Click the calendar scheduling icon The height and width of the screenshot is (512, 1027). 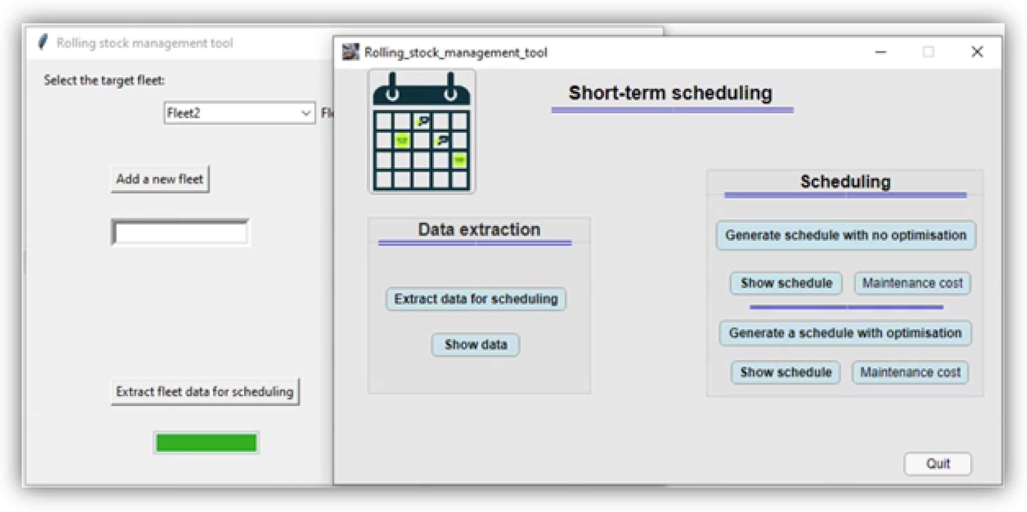pos(421,131)
